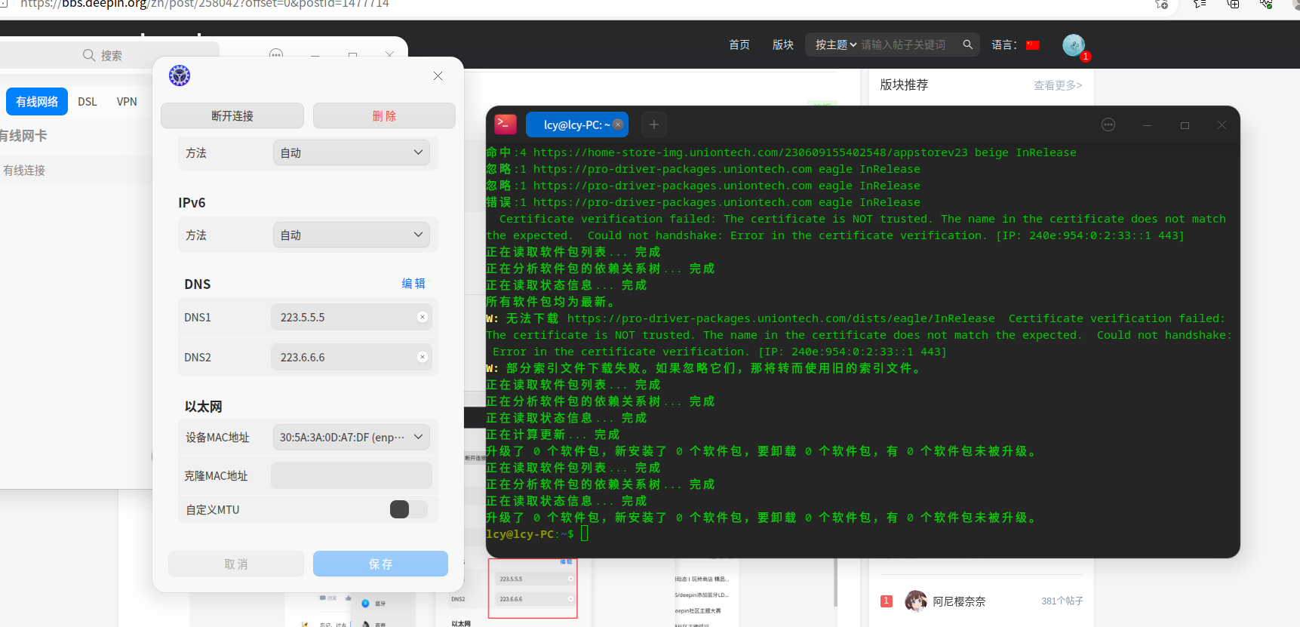Expand the 按主题 search filter dropdown
Screen dimensions: 1300x627
[x=836, y=45]
